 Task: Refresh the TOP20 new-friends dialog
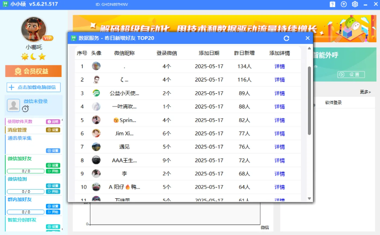(x=287, y=38)
